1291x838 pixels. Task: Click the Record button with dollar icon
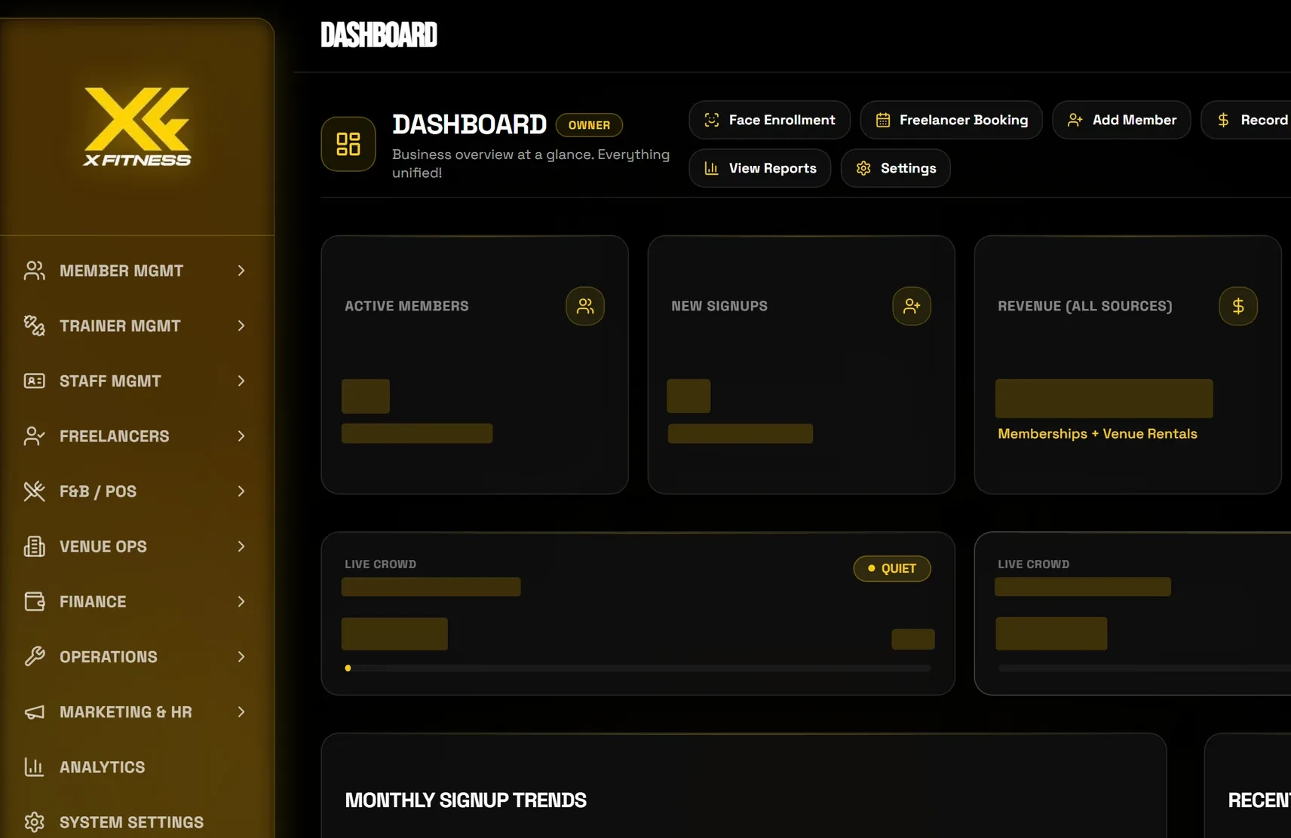1247,120
